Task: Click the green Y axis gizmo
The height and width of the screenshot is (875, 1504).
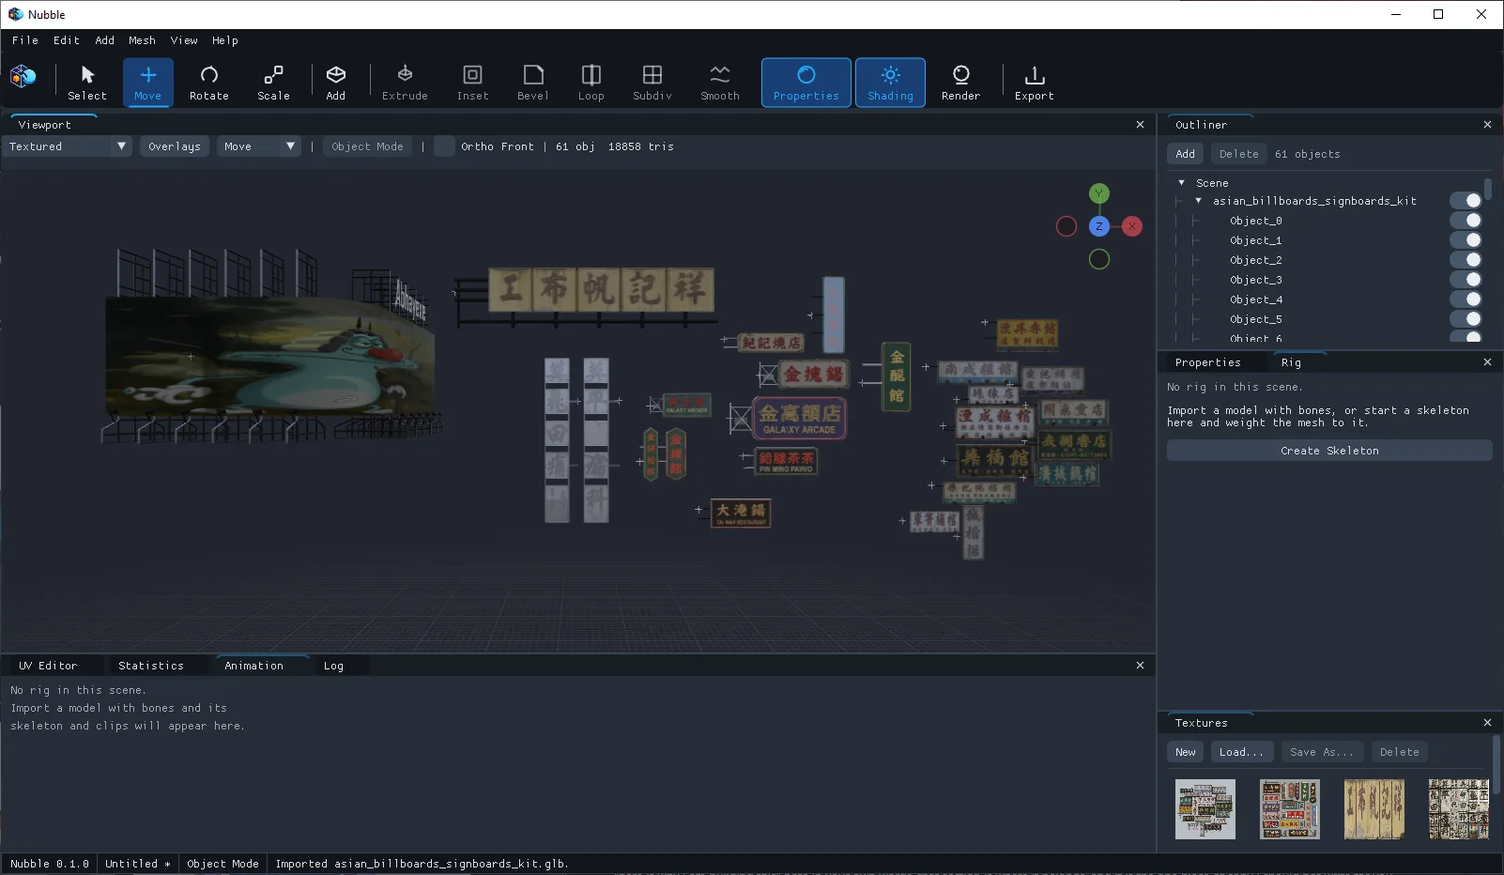Action: tap(1099, 193)
